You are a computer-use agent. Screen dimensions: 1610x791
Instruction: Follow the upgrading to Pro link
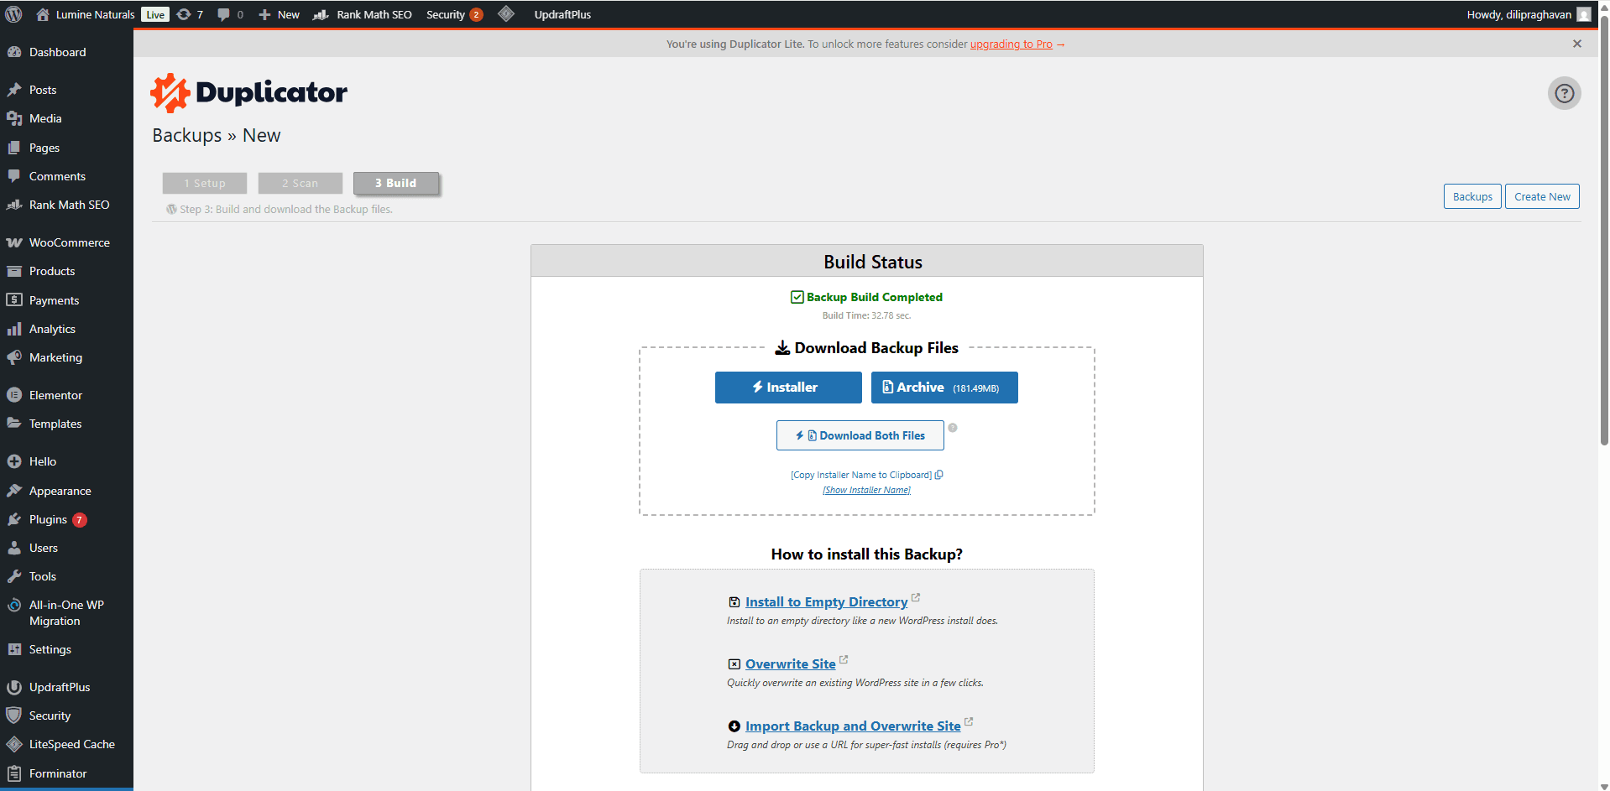[1011, 44]
